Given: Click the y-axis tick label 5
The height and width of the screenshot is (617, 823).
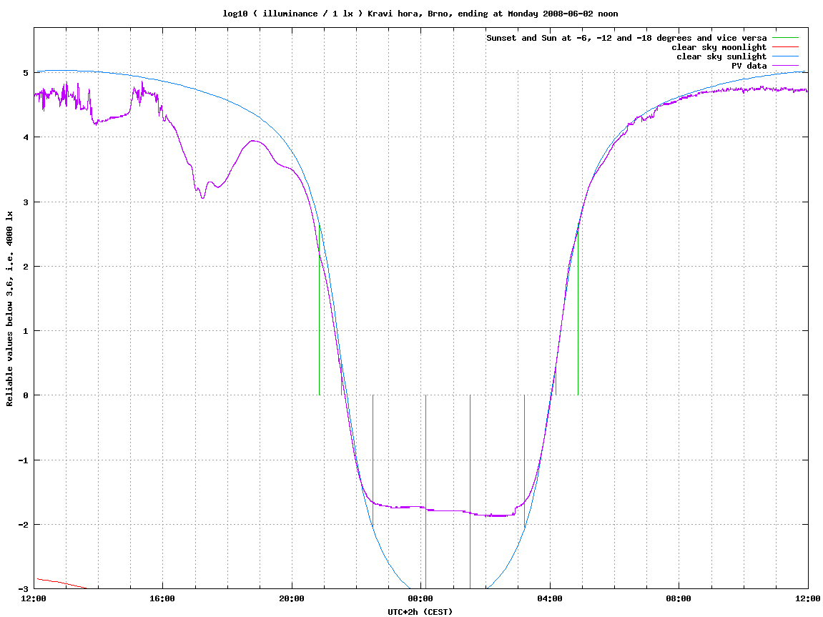Looking at the screenshot, I should (x=26, y=72).
